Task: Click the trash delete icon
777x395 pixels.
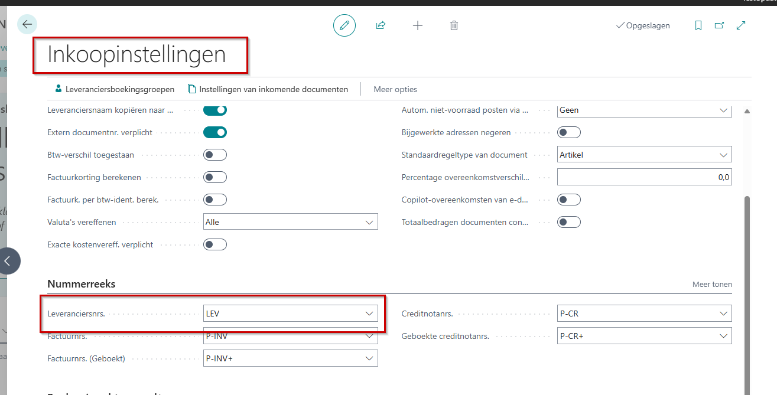Action: (x=454, y=25)
